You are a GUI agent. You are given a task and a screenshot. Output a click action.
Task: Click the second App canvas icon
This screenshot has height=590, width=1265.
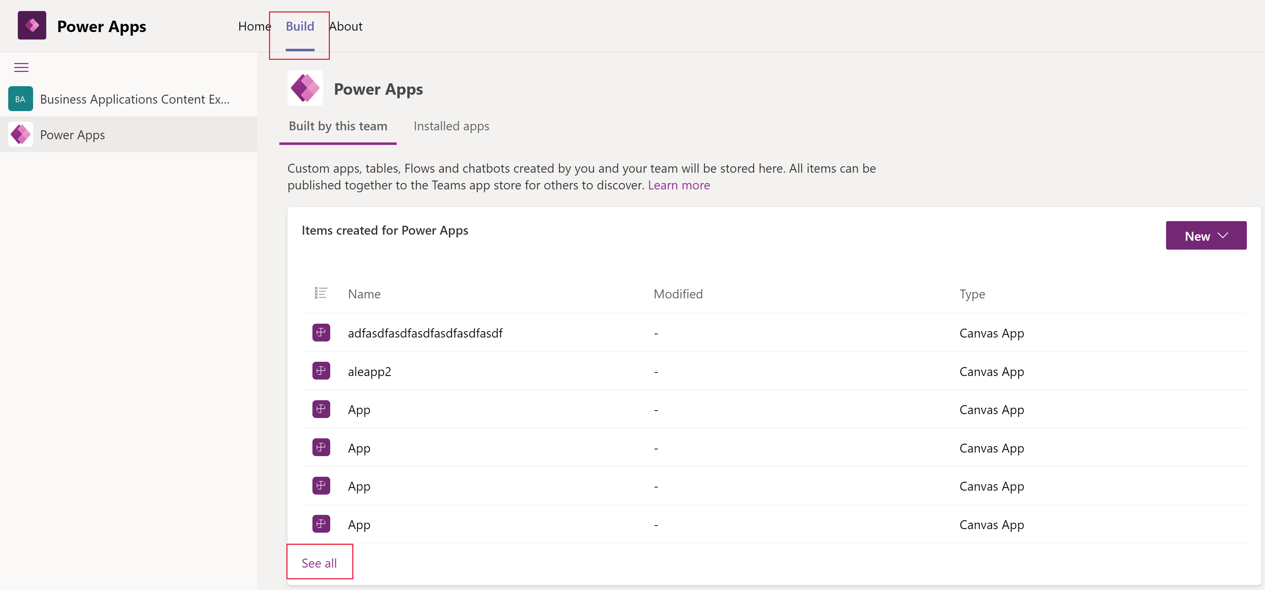320,447
